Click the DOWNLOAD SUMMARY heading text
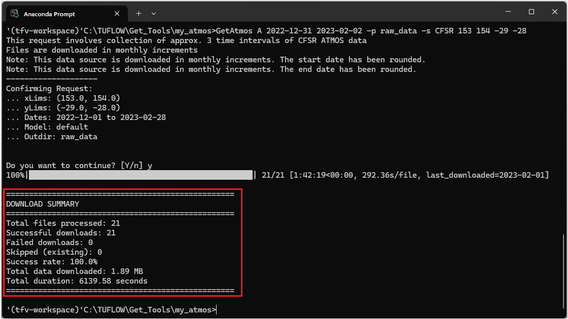The image size is (568, 319). coord(43,204)
